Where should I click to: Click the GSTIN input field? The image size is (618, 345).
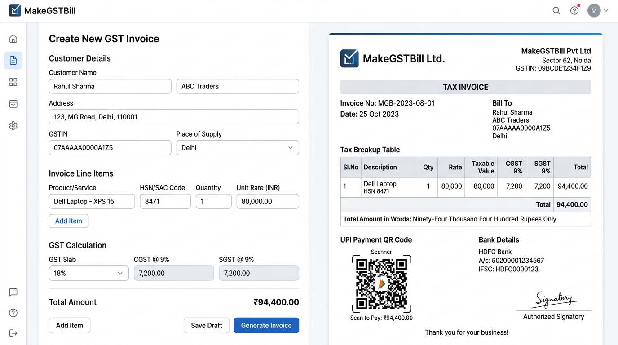(x=110, y=148)
